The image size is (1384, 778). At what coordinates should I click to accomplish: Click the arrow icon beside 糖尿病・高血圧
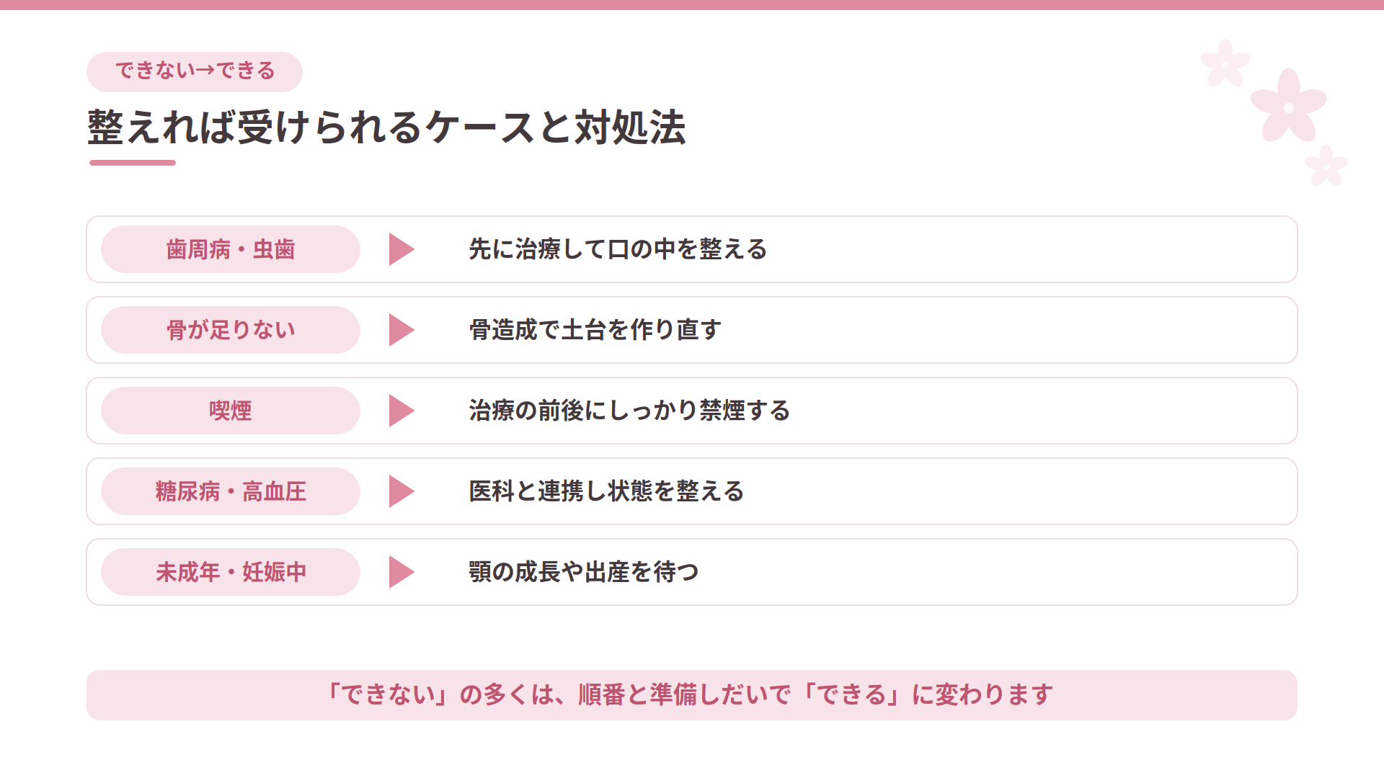pyautogui.click(x=402, y=491)
